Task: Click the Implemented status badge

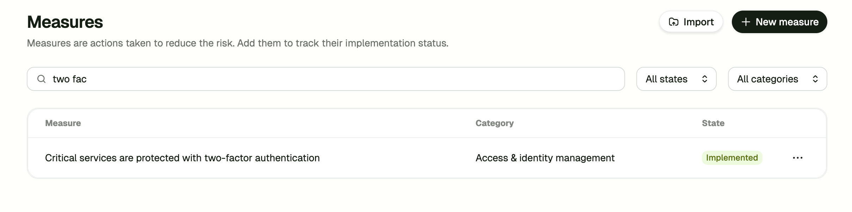Action: tap(731, 158)
